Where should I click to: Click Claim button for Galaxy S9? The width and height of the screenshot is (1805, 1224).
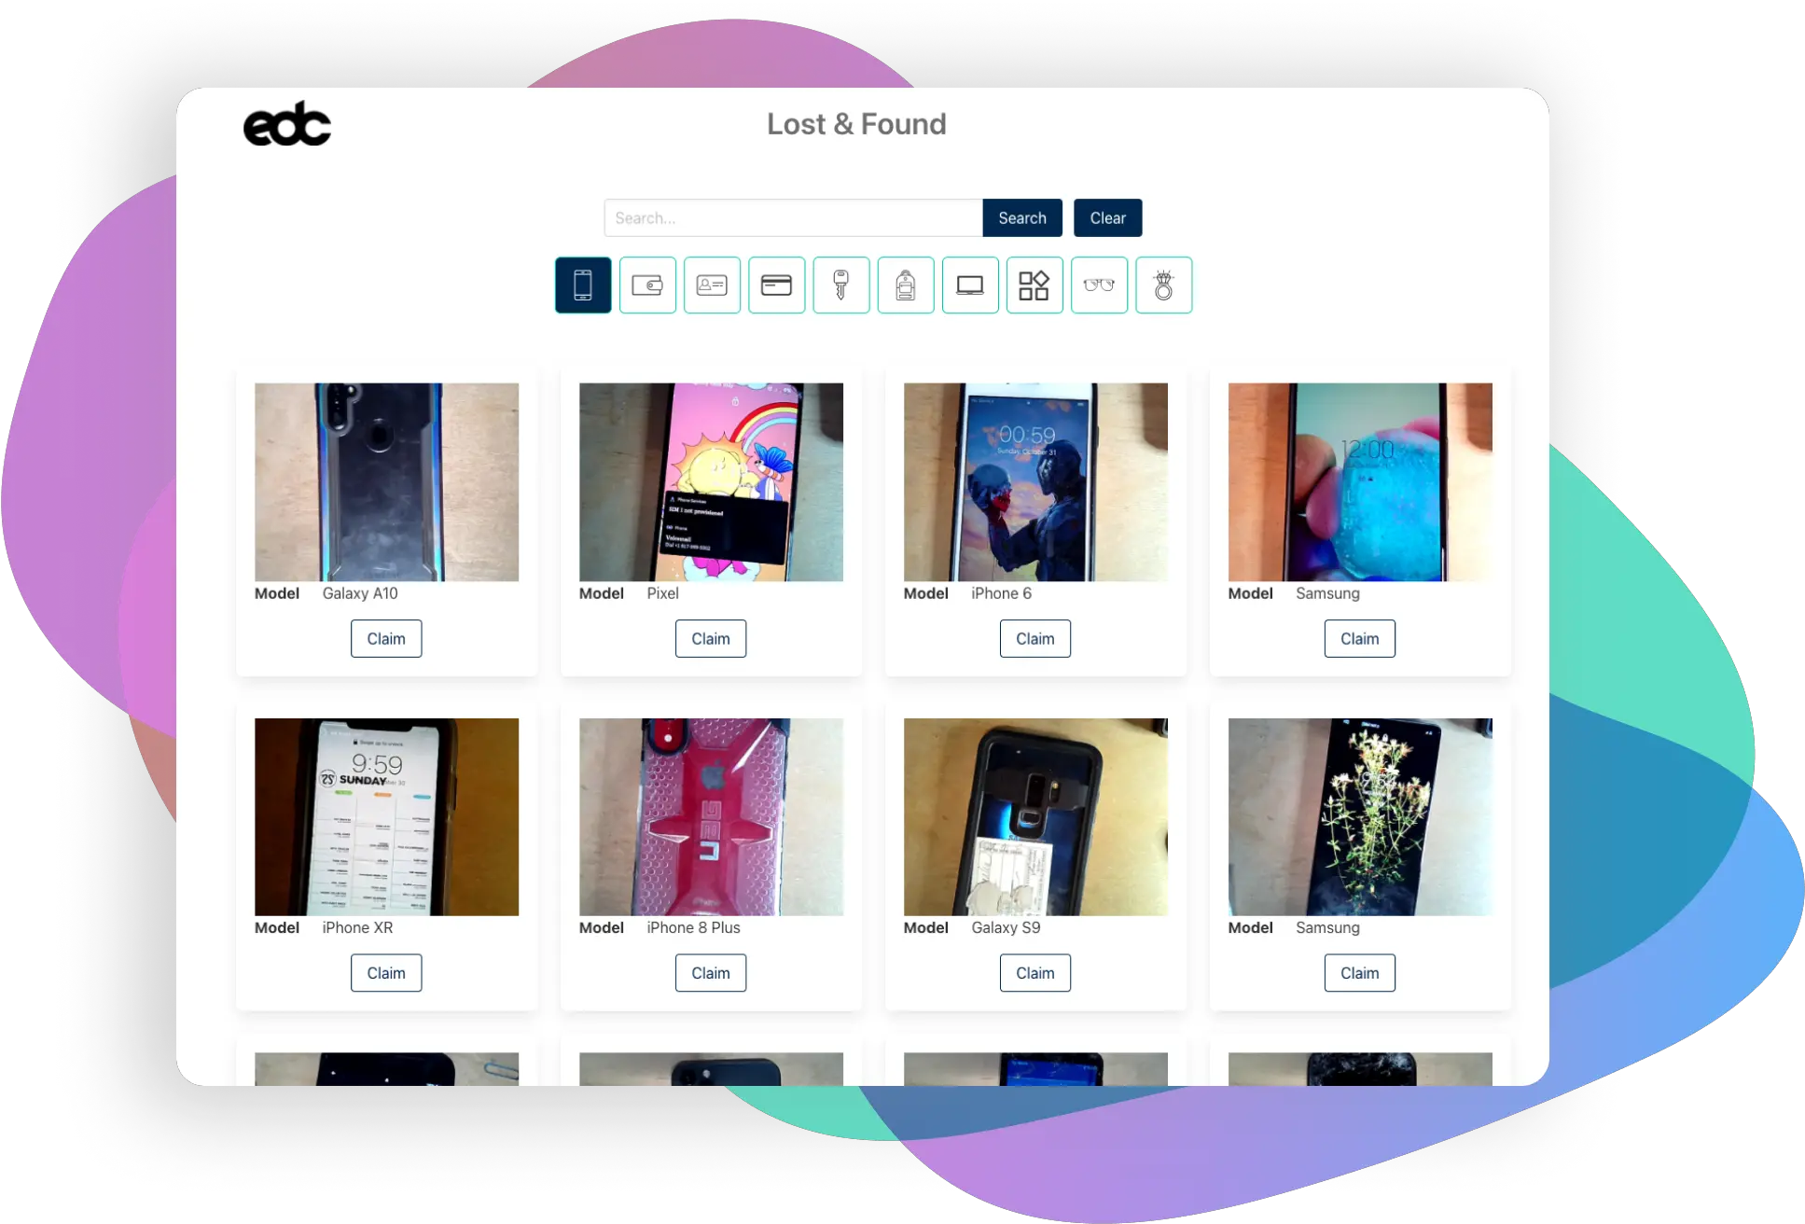[1036, 973]
